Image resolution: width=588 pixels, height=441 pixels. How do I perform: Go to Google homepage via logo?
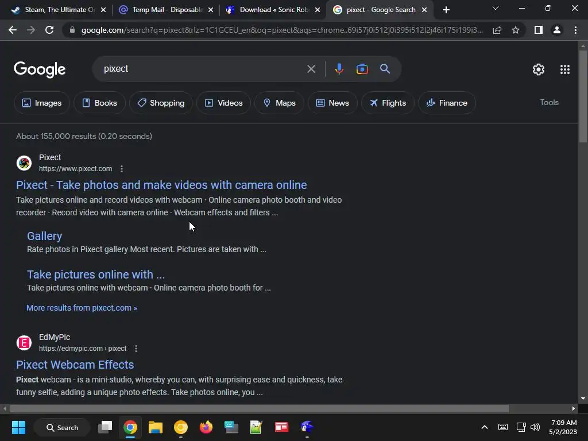[x=40, y=69]
